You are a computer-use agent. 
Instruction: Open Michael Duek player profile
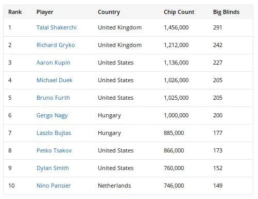click(55, 80)
